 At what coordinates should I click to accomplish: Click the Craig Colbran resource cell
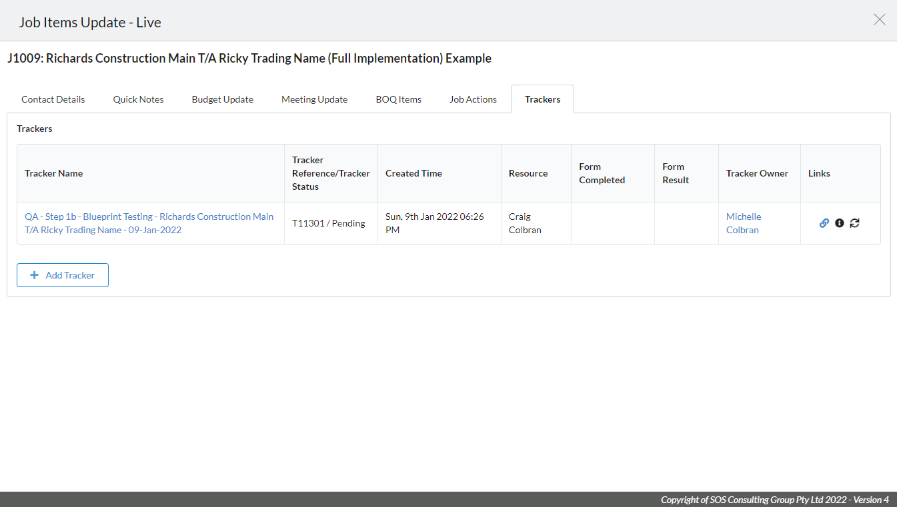524,223
